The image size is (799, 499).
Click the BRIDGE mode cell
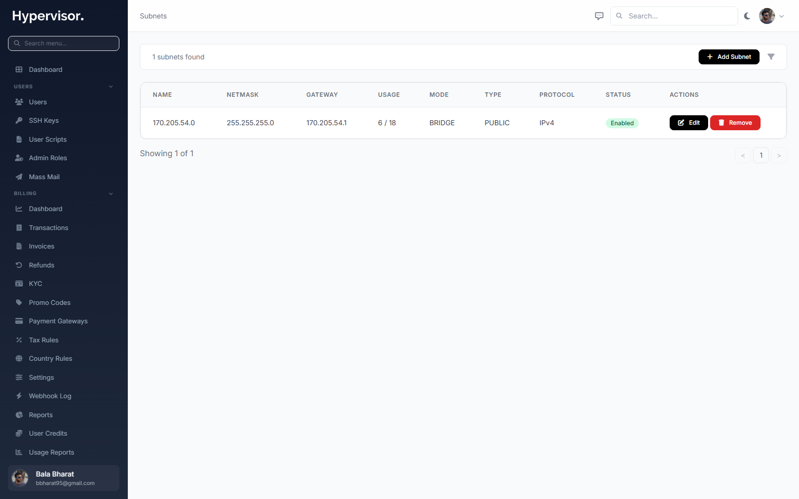(442, 123)
